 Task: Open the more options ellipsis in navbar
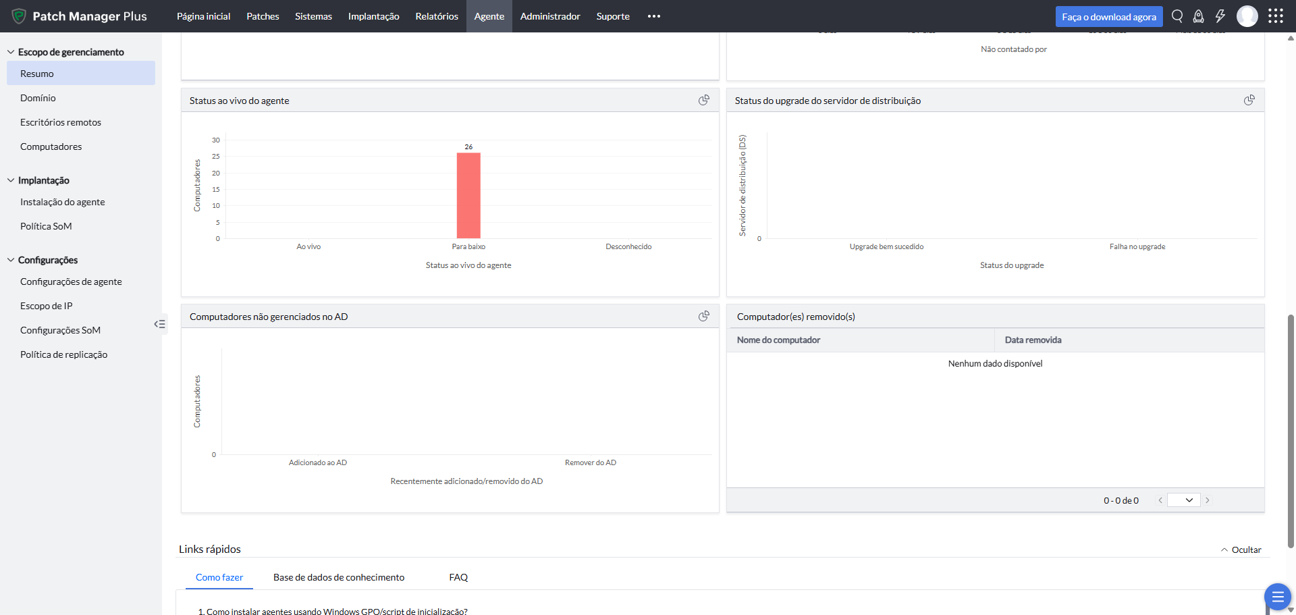pyautogui.click(x=653, y=16)
